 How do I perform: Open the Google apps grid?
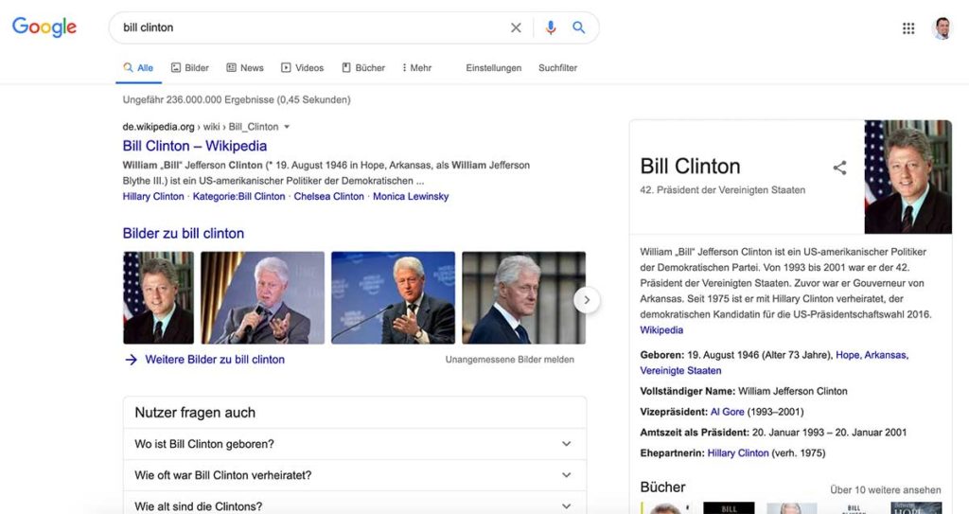(908, 27)
